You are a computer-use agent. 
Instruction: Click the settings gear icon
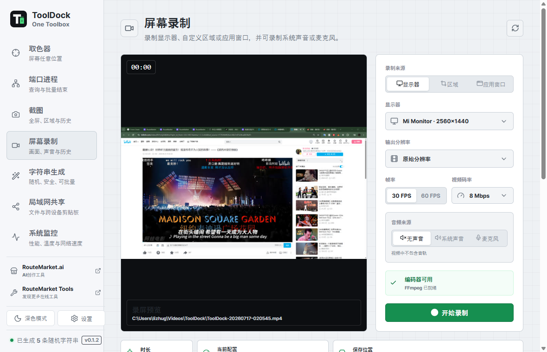(x=74, y=319)
